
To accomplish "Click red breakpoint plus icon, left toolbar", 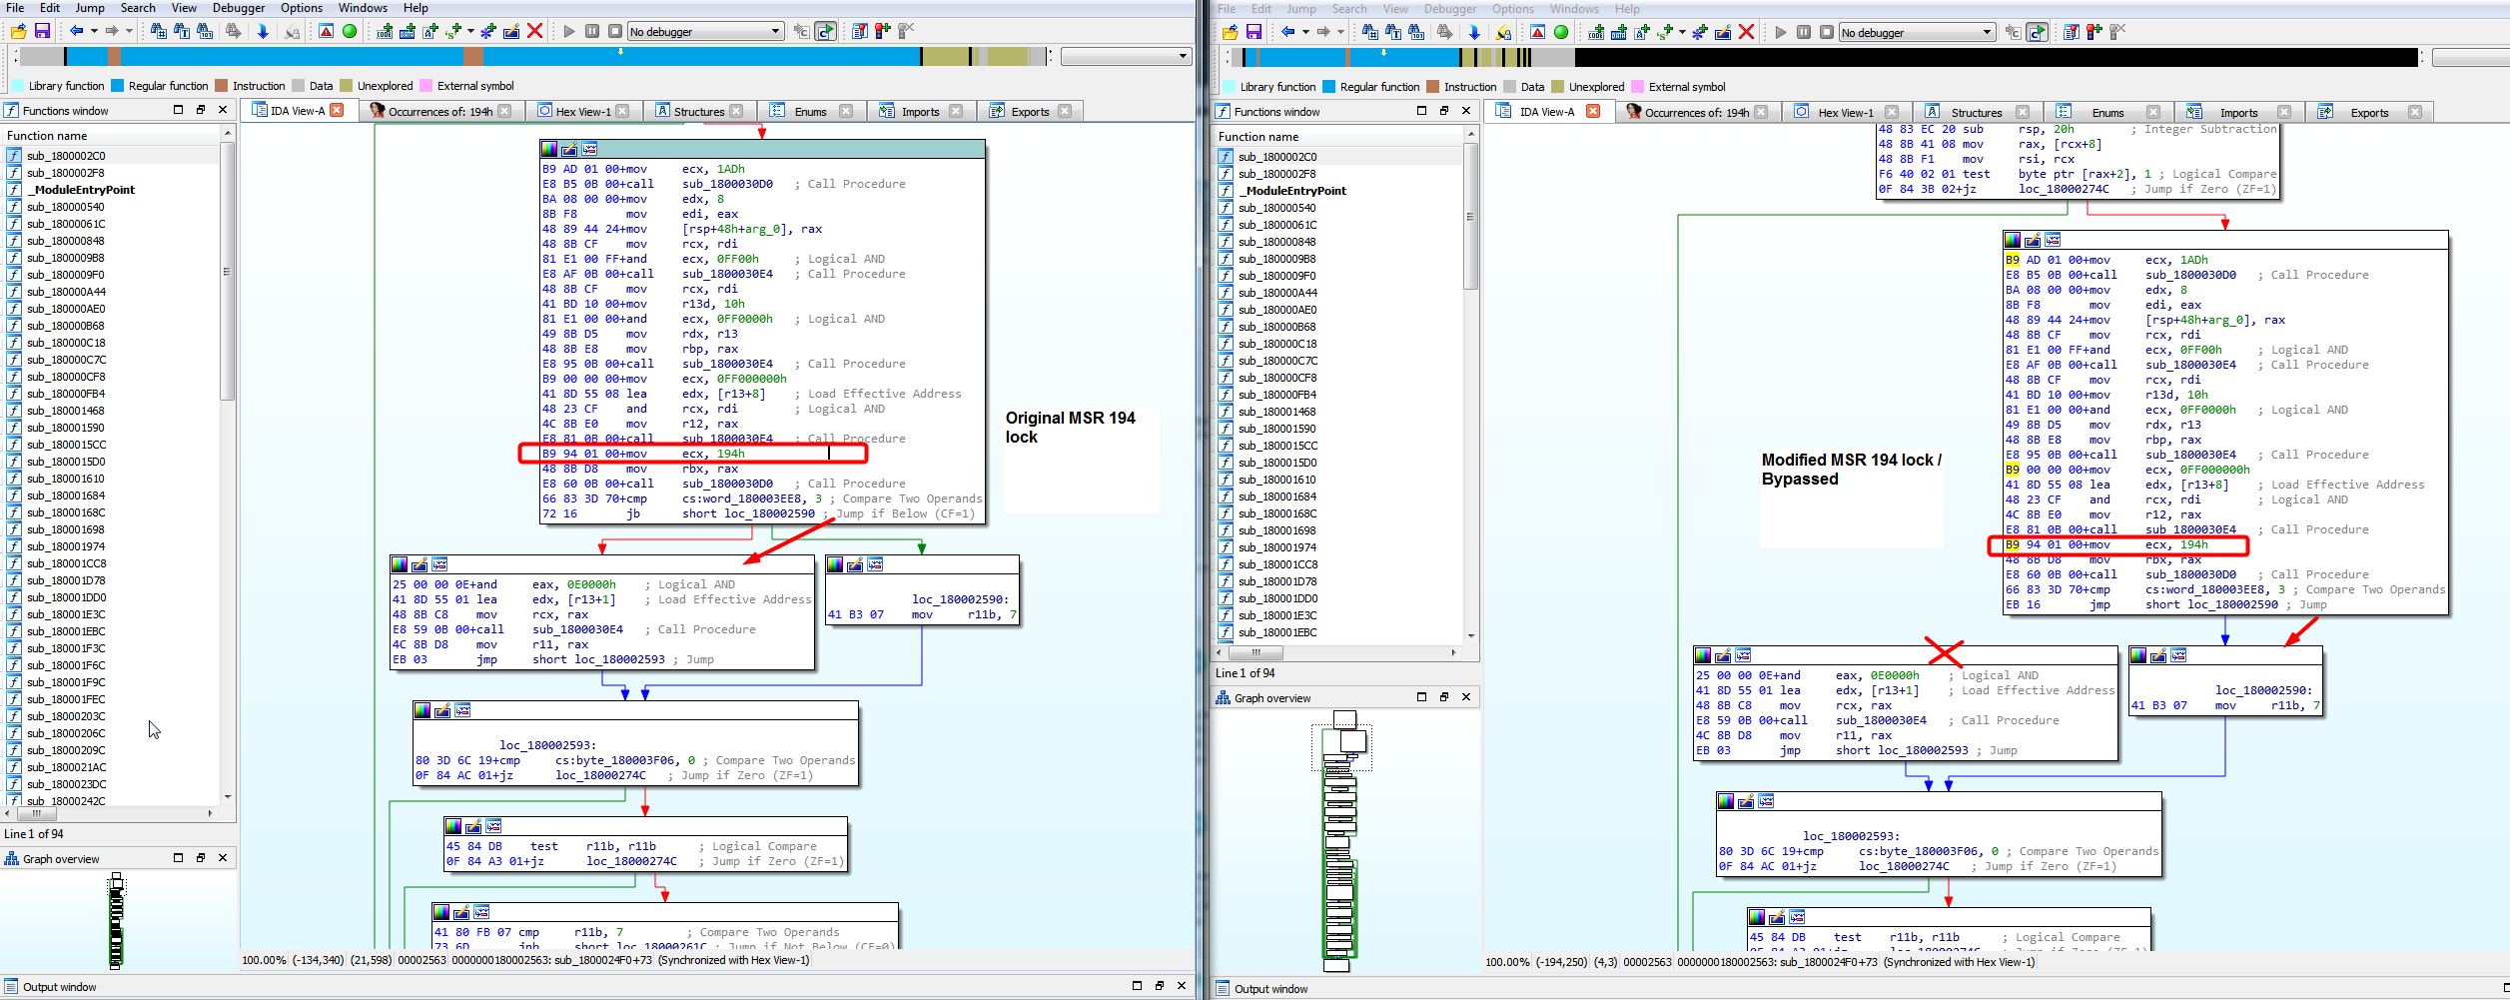I will tap(883, 31).
